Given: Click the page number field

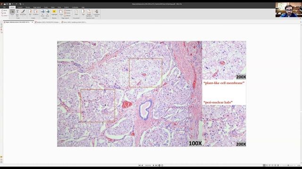Looking at the screenshot, I should coord(148,165).
